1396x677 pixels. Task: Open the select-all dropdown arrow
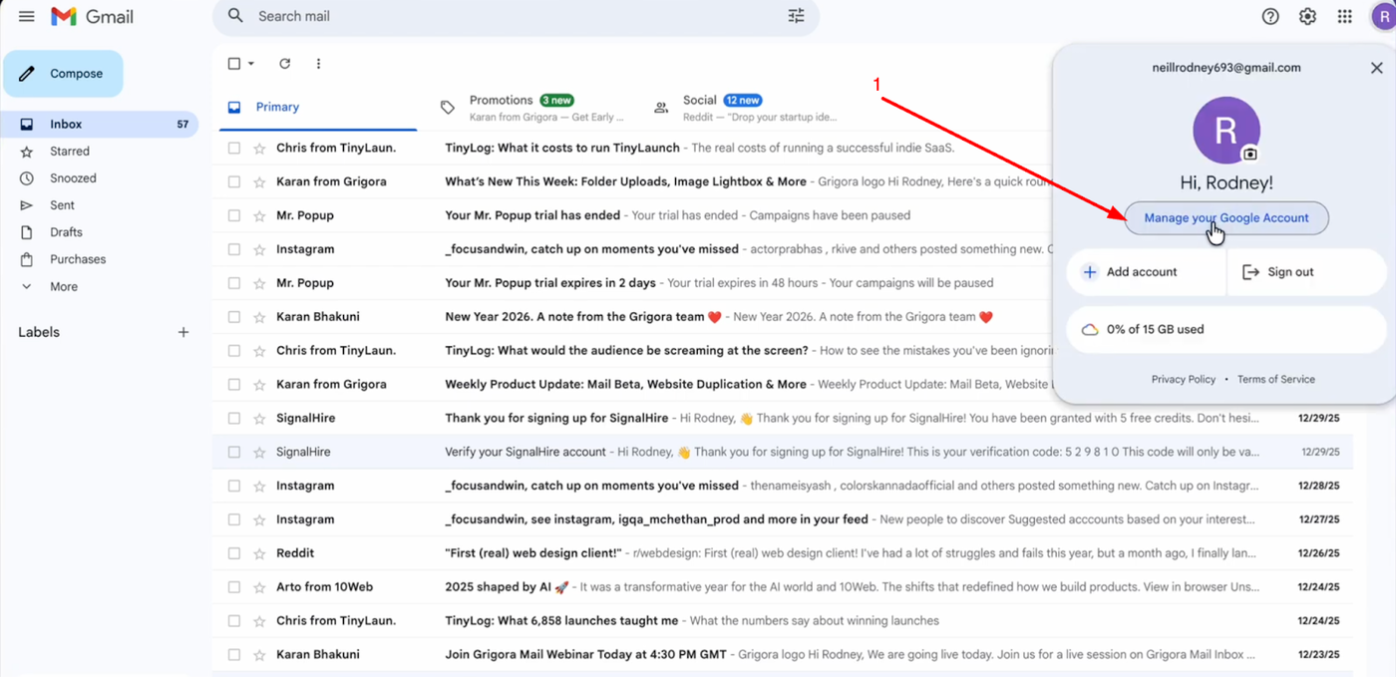251,64
